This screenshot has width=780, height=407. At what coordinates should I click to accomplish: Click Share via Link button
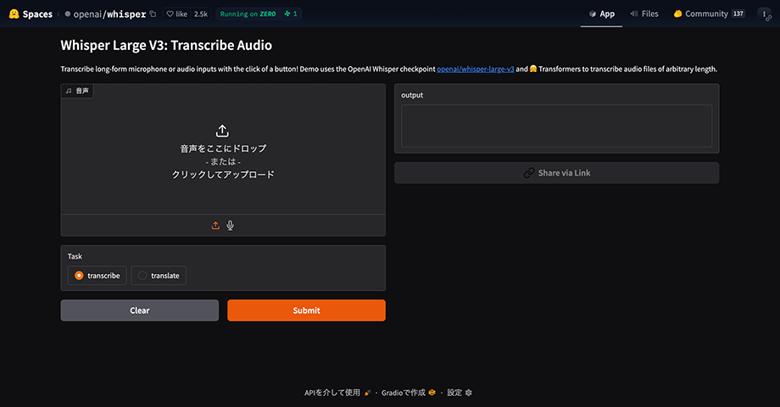(x=556, y=173)
